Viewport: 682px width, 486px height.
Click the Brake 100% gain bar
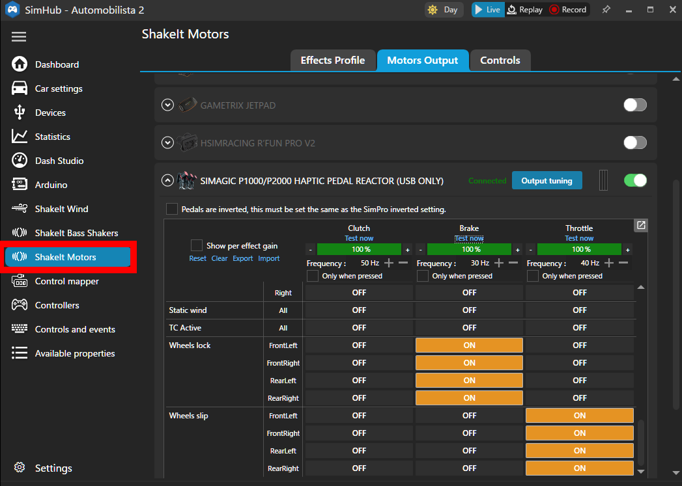469,249
